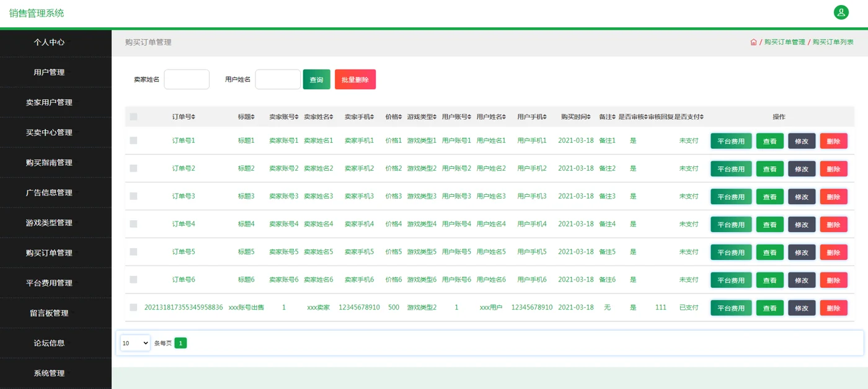Image resolution: width=868 pixels, height=389 pixels.
Task: Tick the select-all checkbox in table header
Action: coord(134,117)
